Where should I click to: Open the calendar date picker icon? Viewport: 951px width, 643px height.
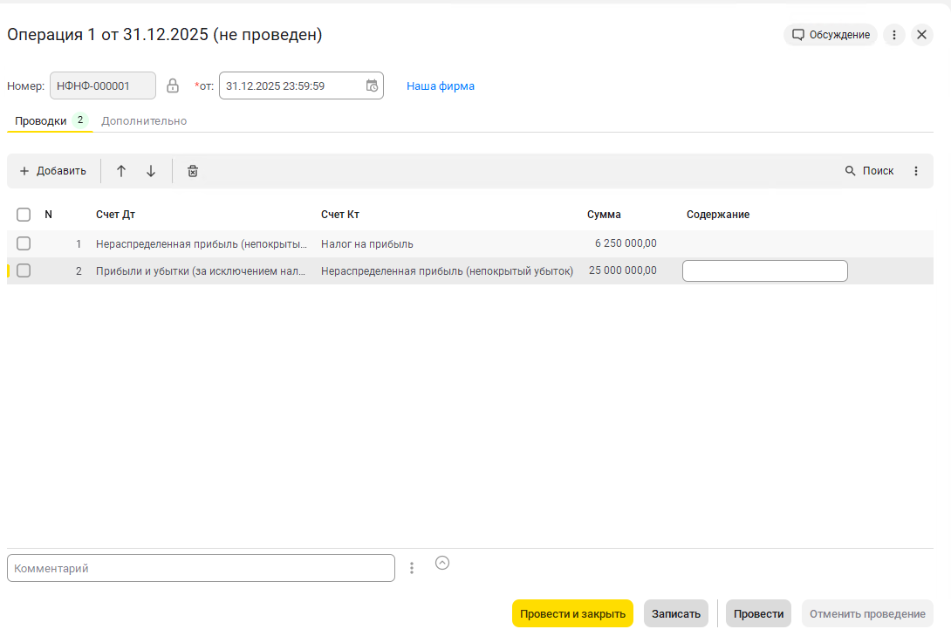[372, 86]
